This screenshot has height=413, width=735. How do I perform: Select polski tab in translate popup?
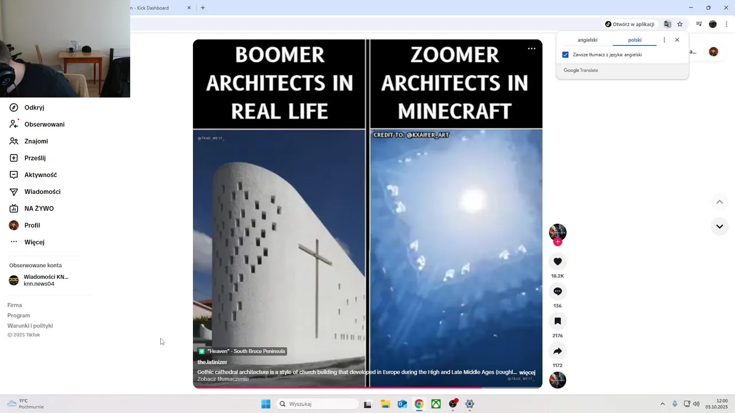[x=635, y=40]
